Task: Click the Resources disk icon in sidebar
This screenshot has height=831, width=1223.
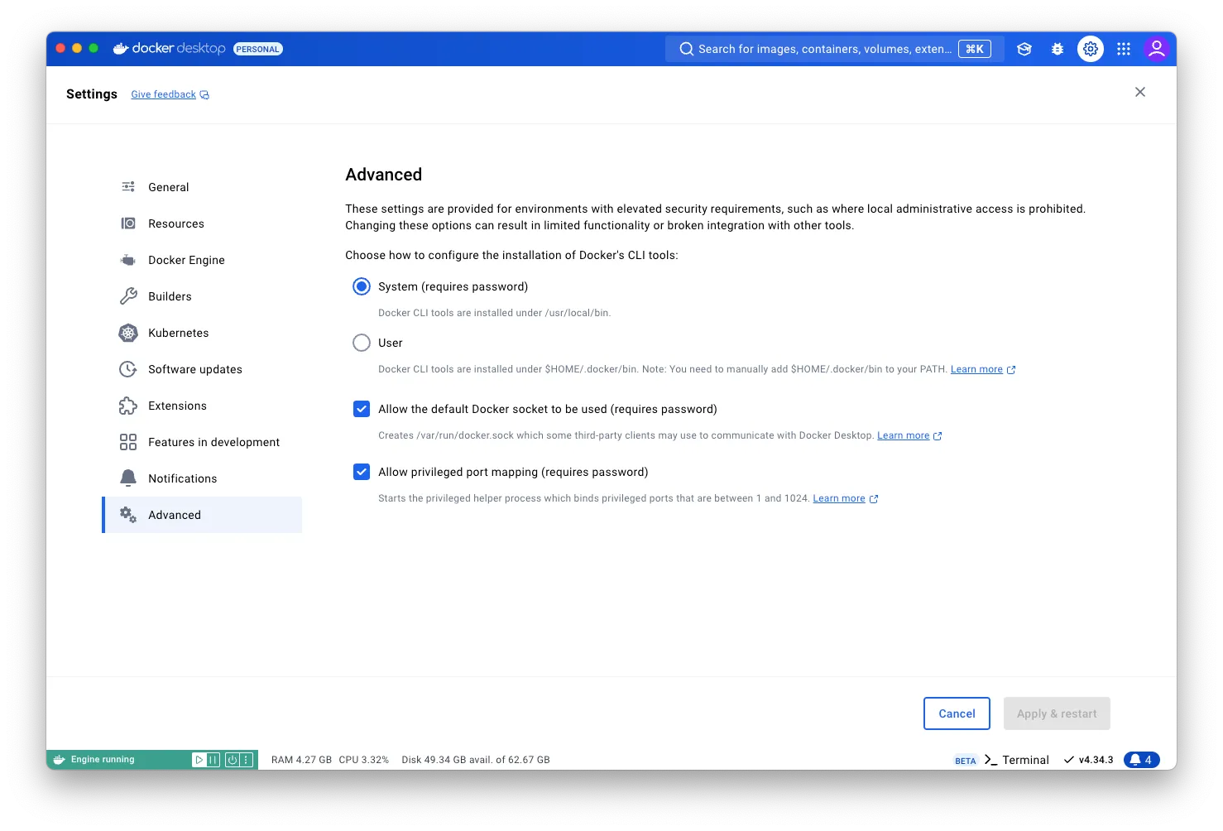Action: [128, 223]
